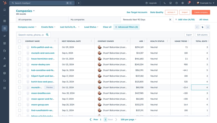Screen dimensions: 217x123
Task: Open the 100 per page dropdown
Action: pyautogui.click(x=128, y=119)
